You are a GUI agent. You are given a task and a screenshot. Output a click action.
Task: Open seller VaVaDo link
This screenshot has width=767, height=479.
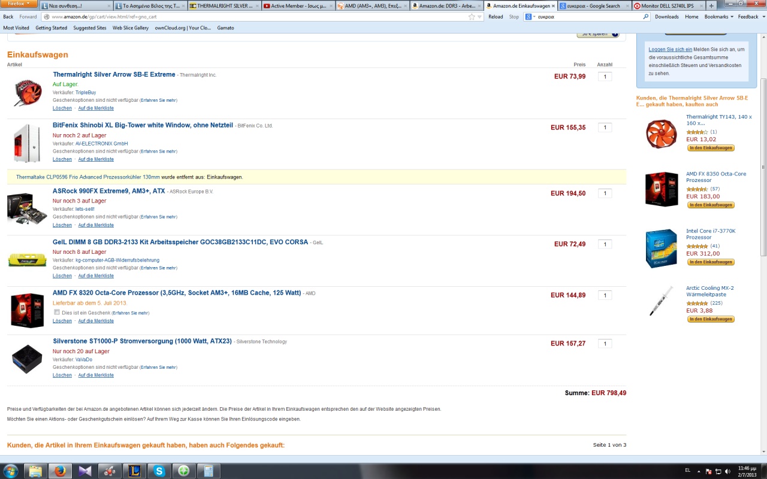pos(84,360)
